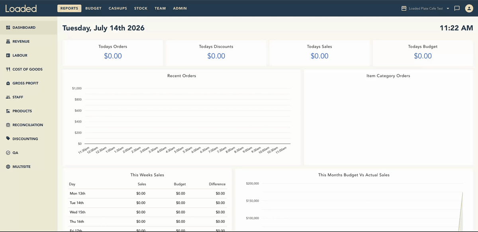Image resolution: width=478 pixels, height=232 pixels.
Task: Click the Loaded logo
Action: click(21, 8)
